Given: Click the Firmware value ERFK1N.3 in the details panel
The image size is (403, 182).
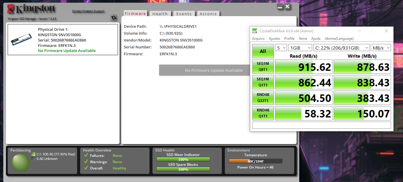Looking at the screenshot, I should (168, 54).
